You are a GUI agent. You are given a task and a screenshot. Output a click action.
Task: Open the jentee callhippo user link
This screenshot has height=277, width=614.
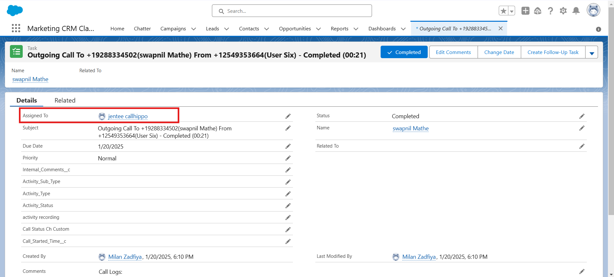128,116
